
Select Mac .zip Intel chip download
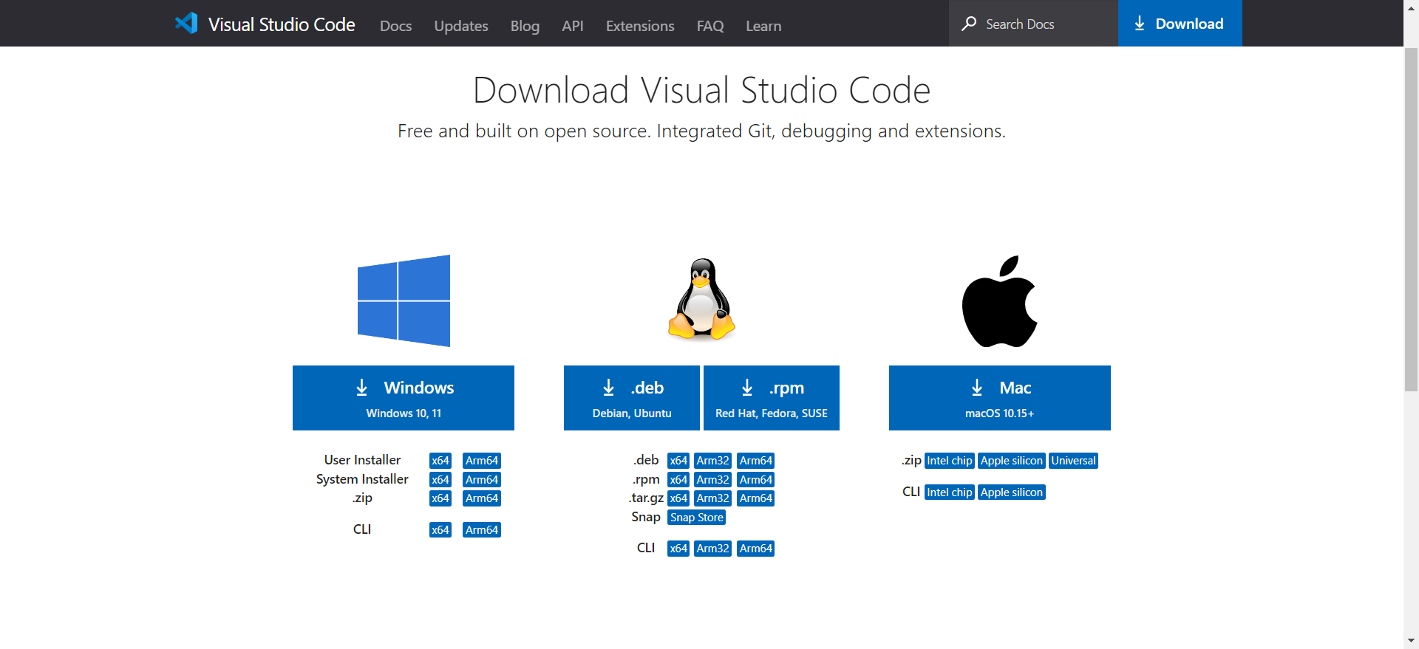pos(950,461)
